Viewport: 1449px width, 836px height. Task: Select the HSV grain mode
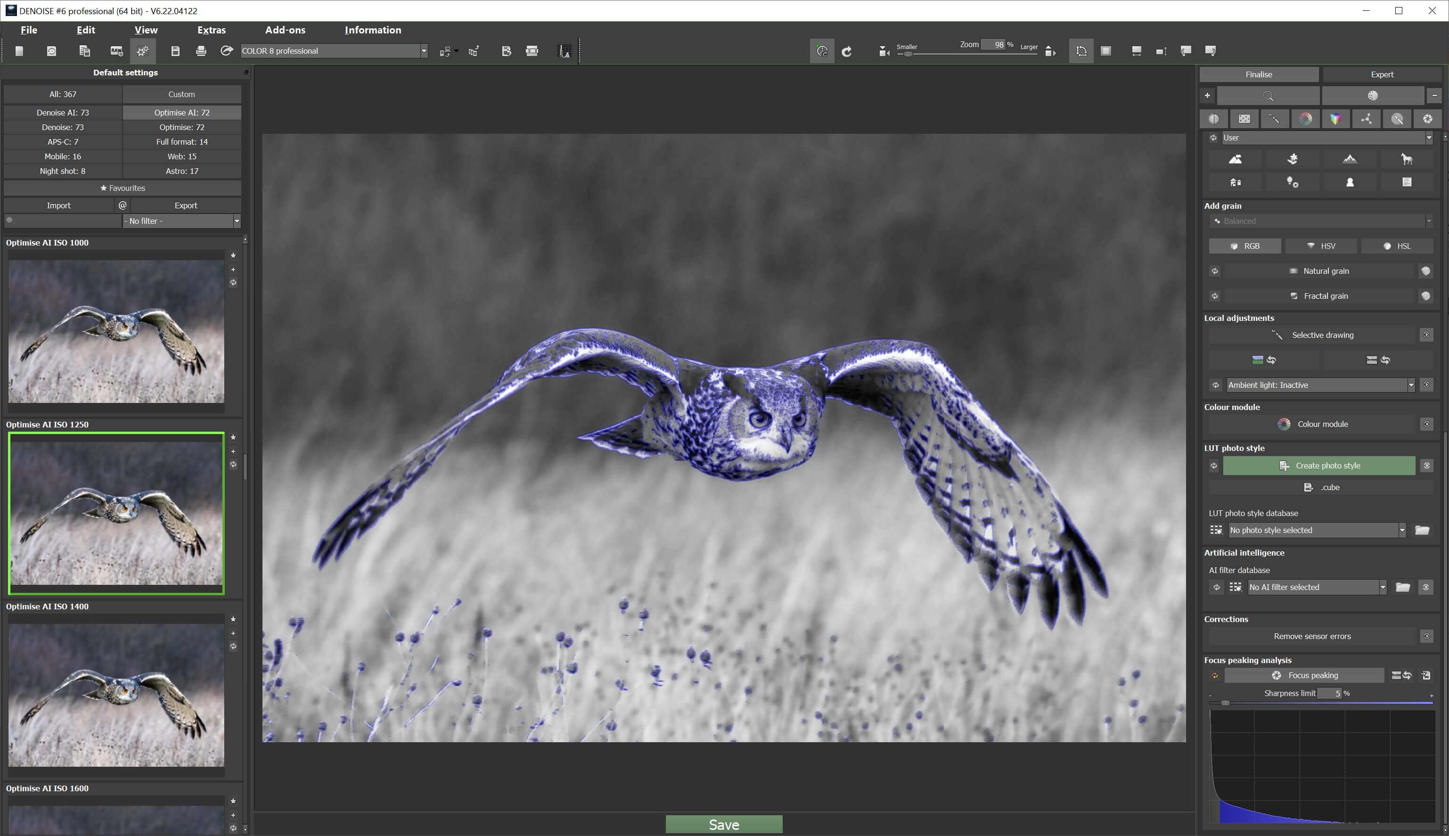point(1321,246)
